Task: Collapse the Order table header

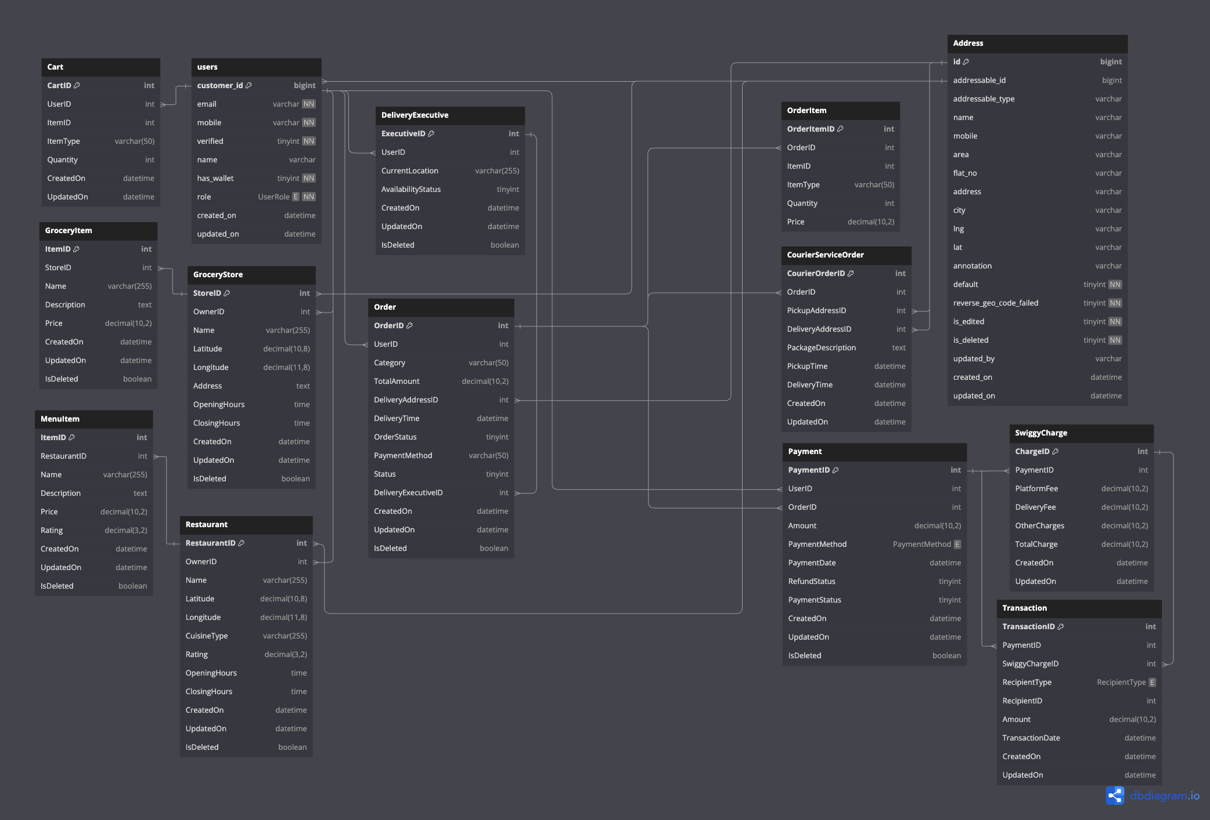Action: tap(441, 307)
